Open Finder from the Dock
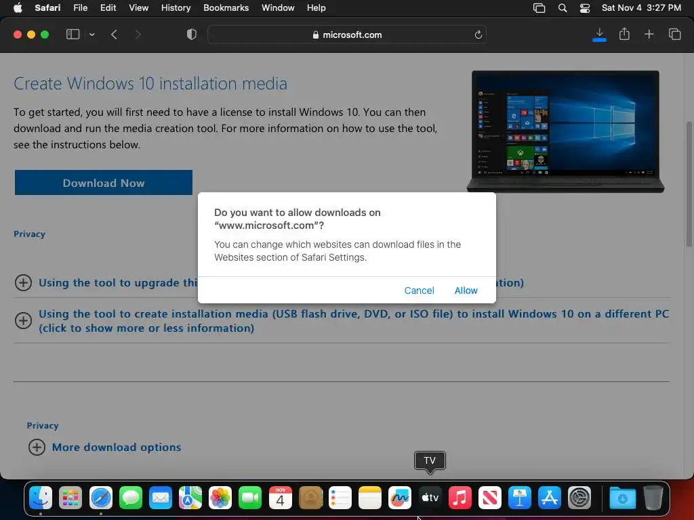The height and width of the screenshot is (520, 694). click(x=40, y=498)
